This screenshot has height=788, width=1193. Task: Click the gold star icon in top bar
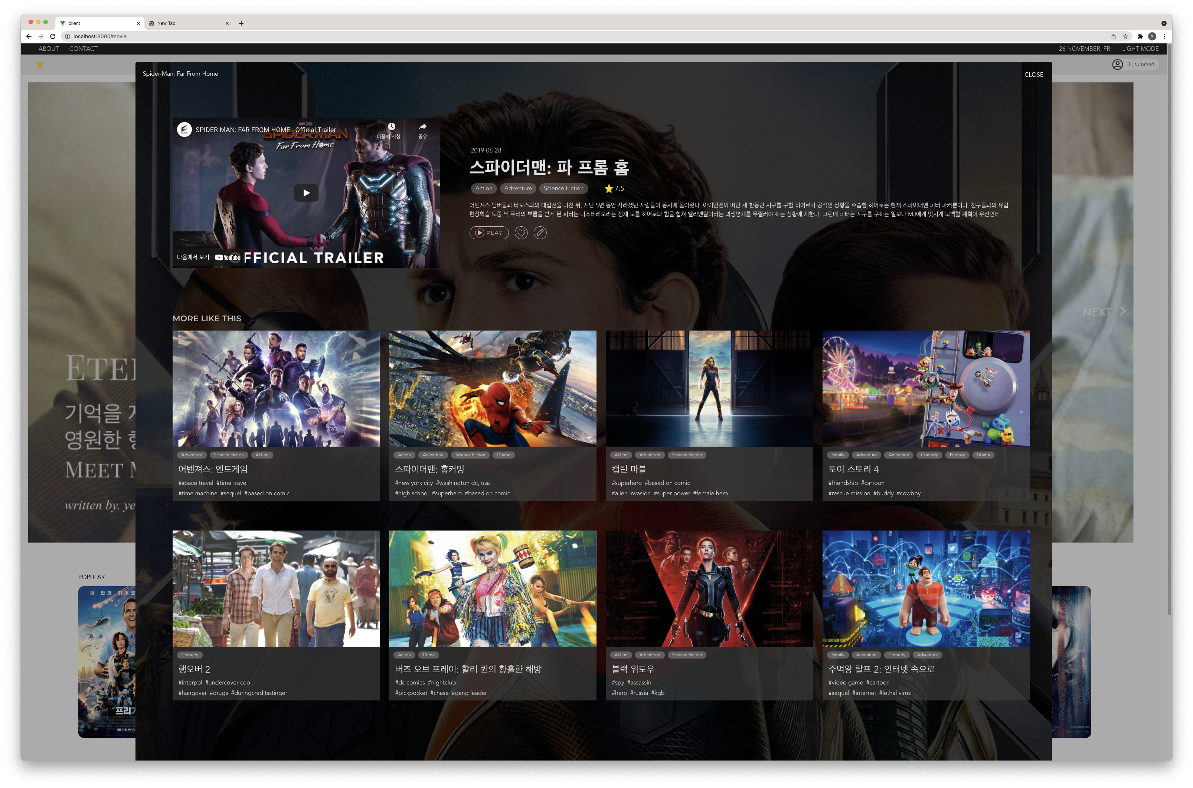(x=40, y=64)
